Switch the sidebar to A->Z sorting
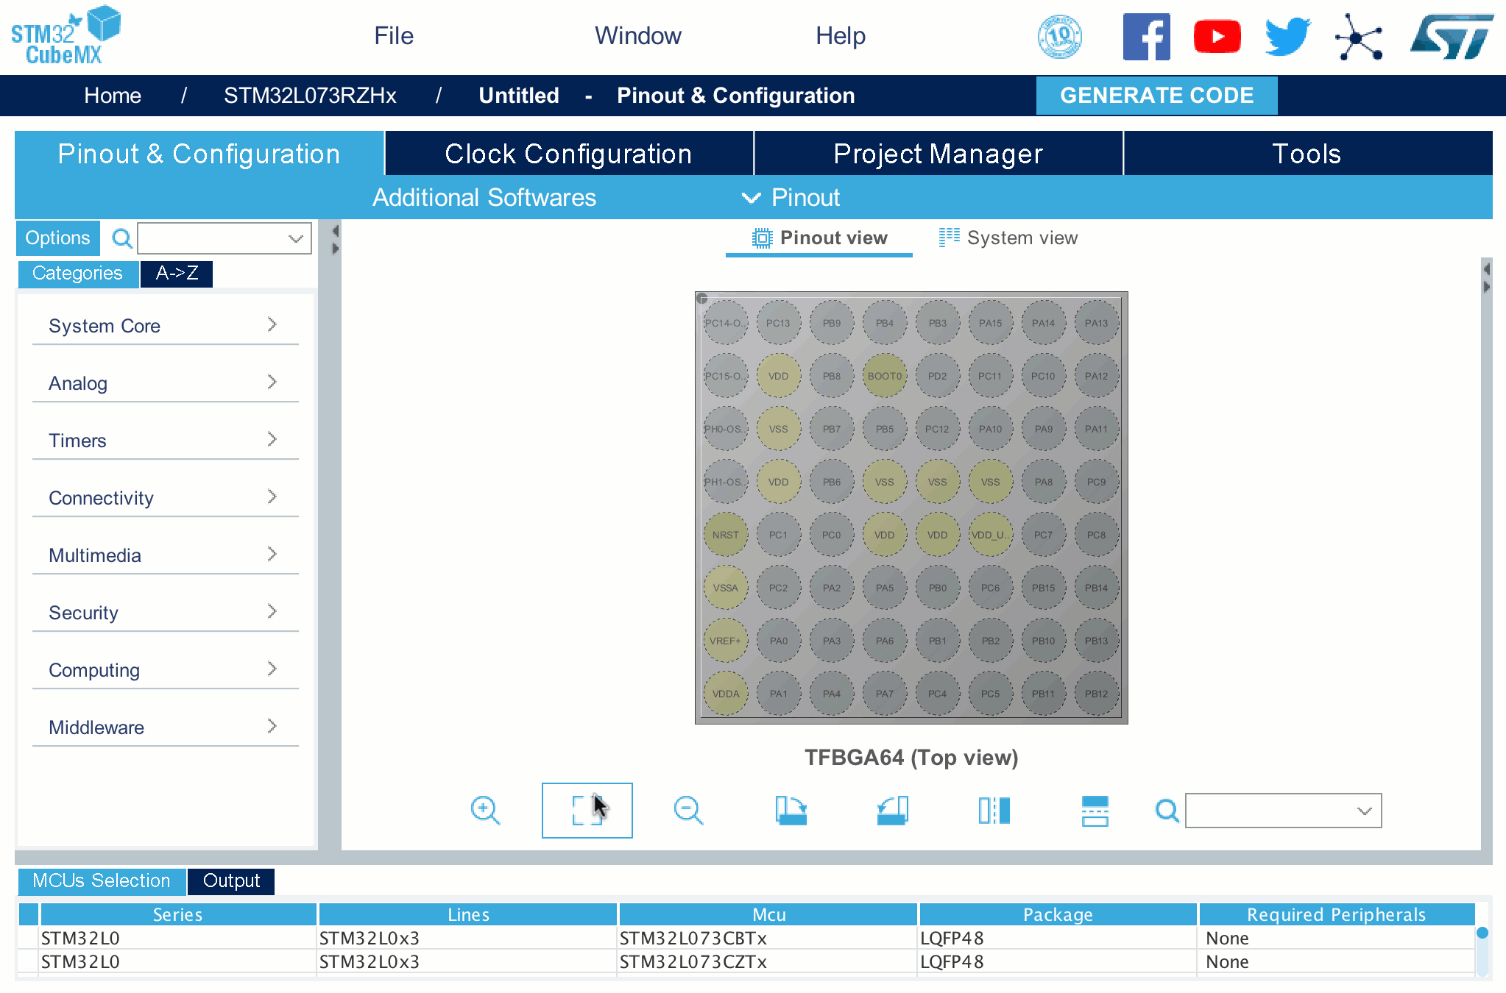Viewport: 1506px width, 993px height. (x=176, y=273)
